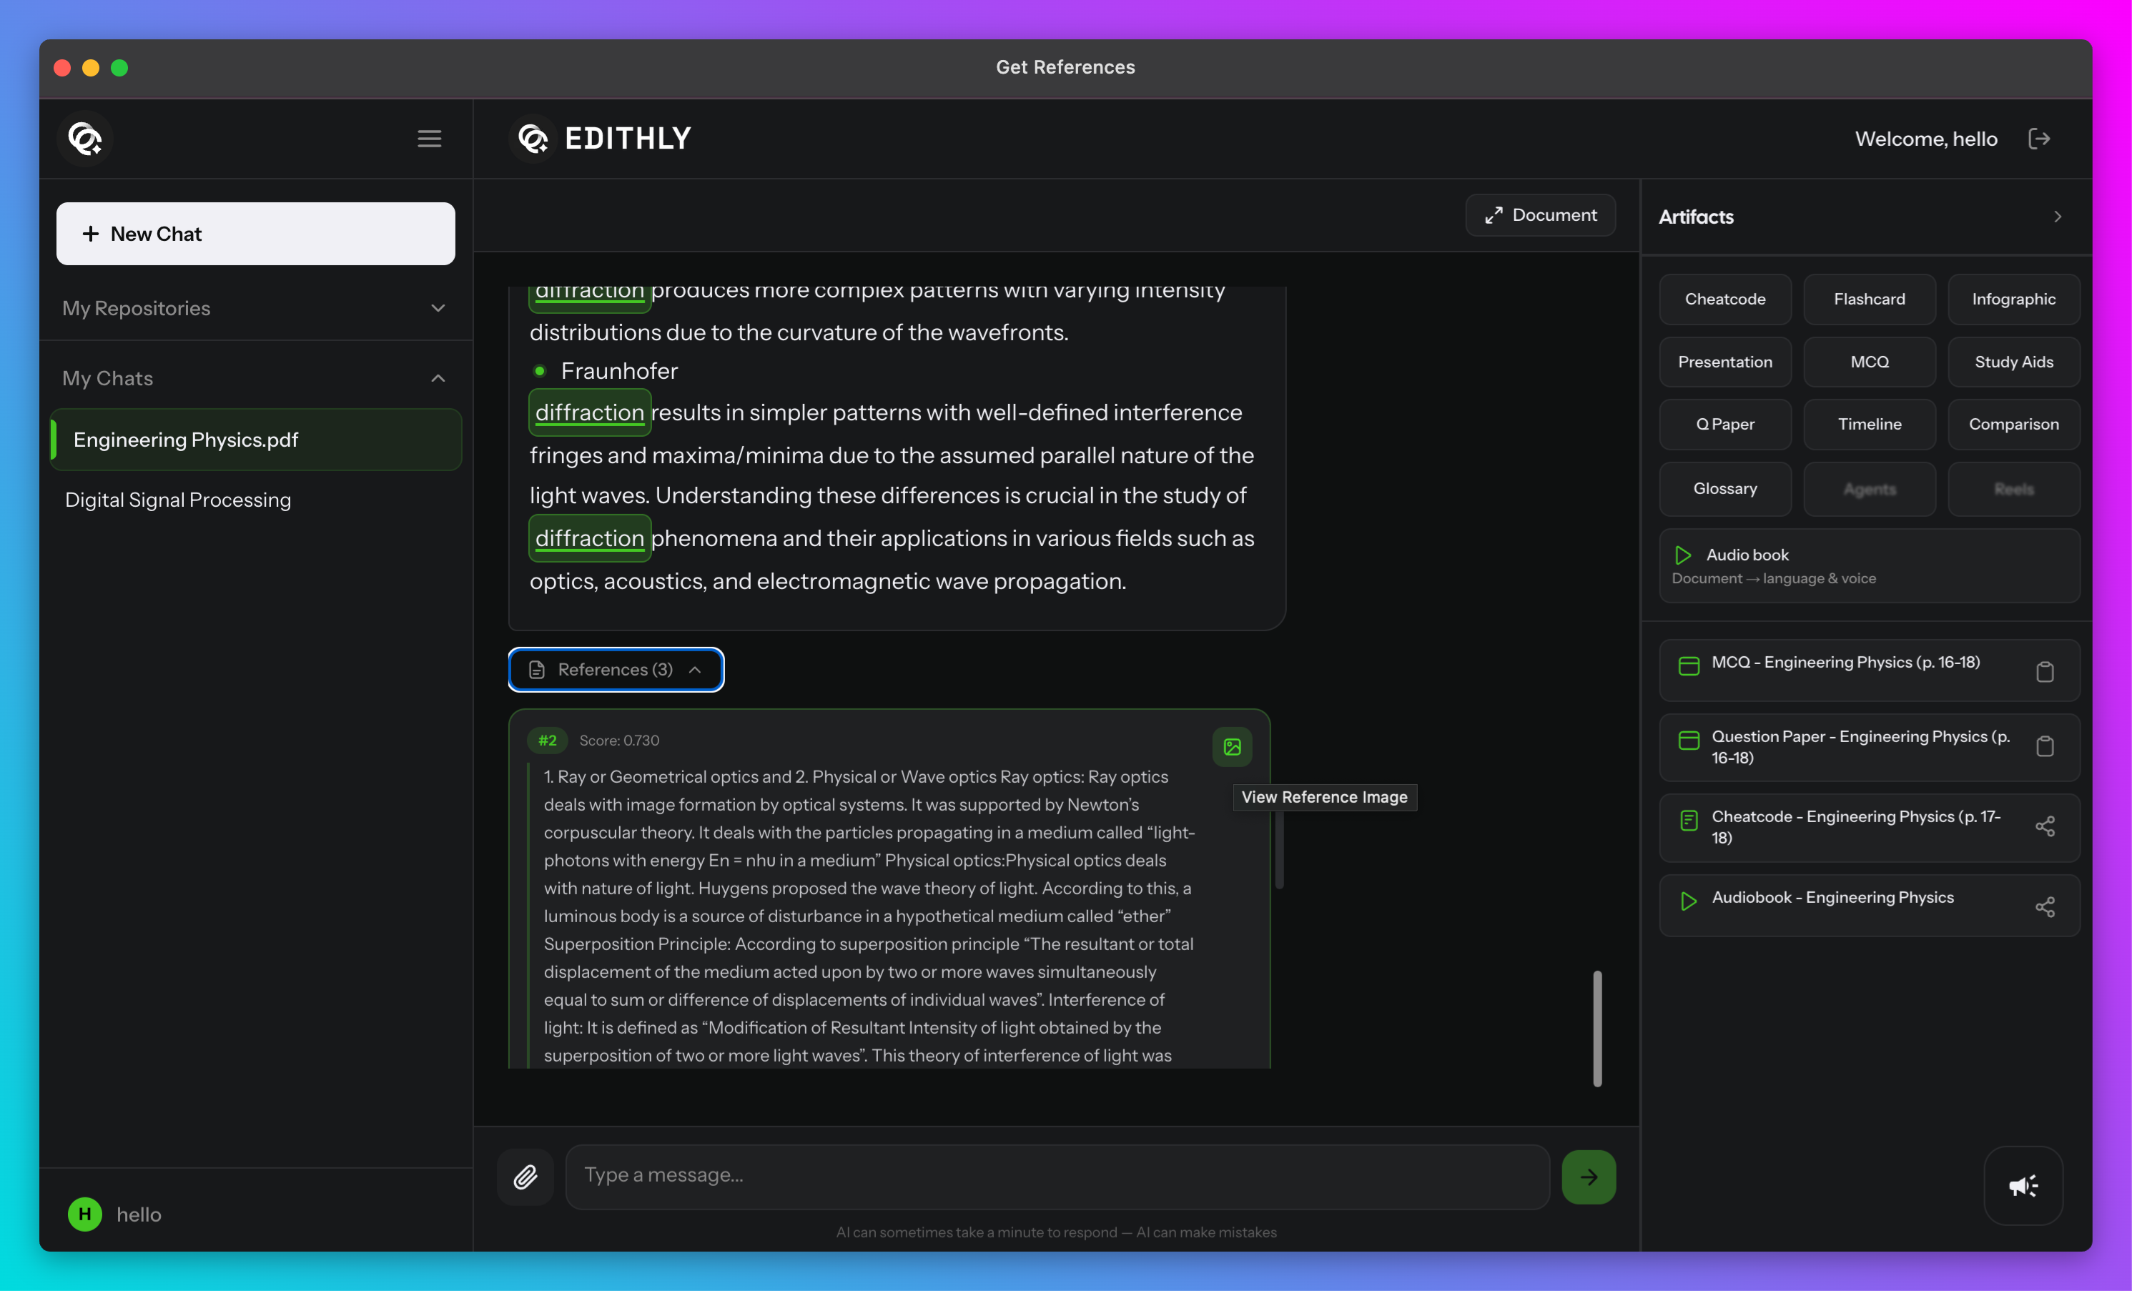Open Engineering Physics.pdf chat
This screenshot has height=1291, width=2132.
pos(255,440)
